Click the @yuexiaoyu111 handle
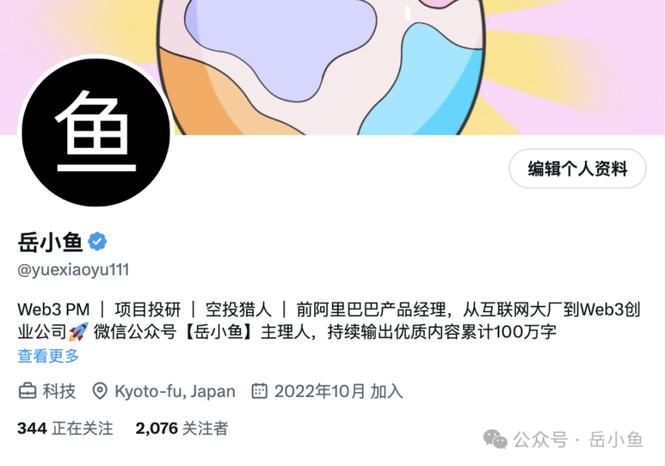The image size is (665, 466). coord(73,270)
